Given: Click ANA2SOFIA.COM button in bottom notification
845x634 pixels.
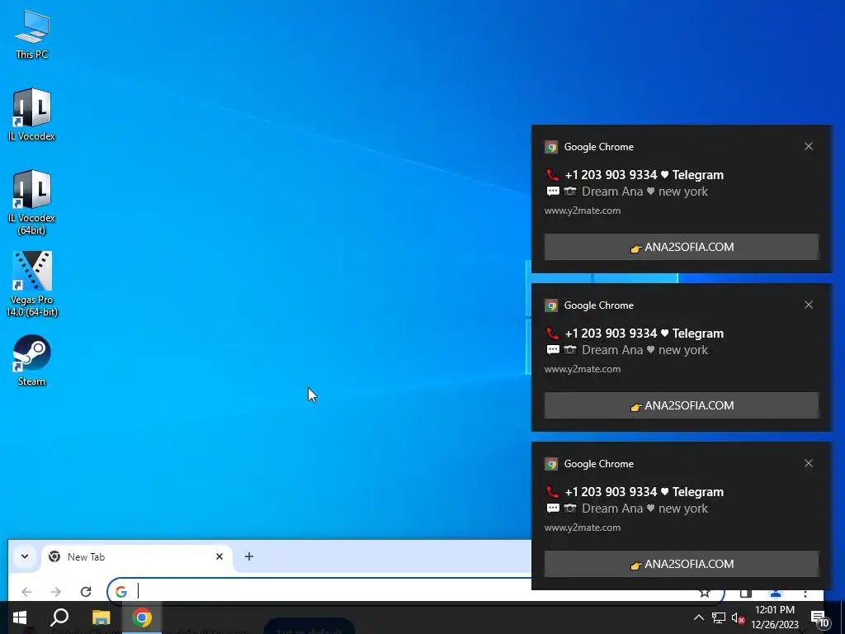Looking at the screenshot, I should [681, 564].
